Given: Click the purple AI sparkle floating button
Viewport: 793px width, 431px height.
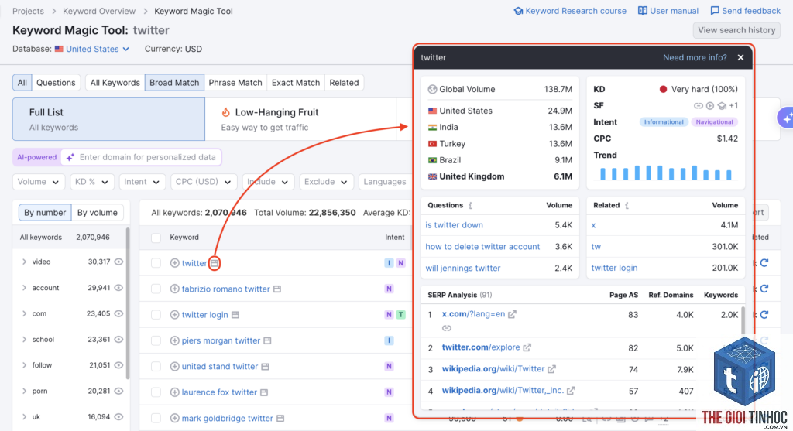Looking at the screenshot, I should coord(785,118).
